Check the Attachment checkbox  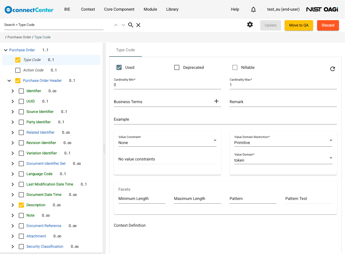point(21,236)
